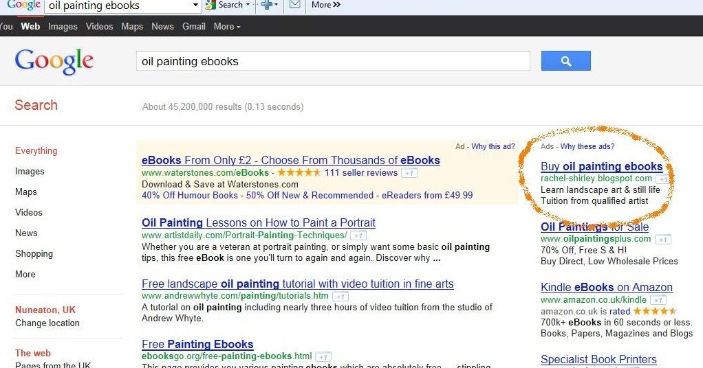Viewport: 703px width, 368px height.
Task: Click the 'Why these ads?' link
Action: (x=587, y=146)
